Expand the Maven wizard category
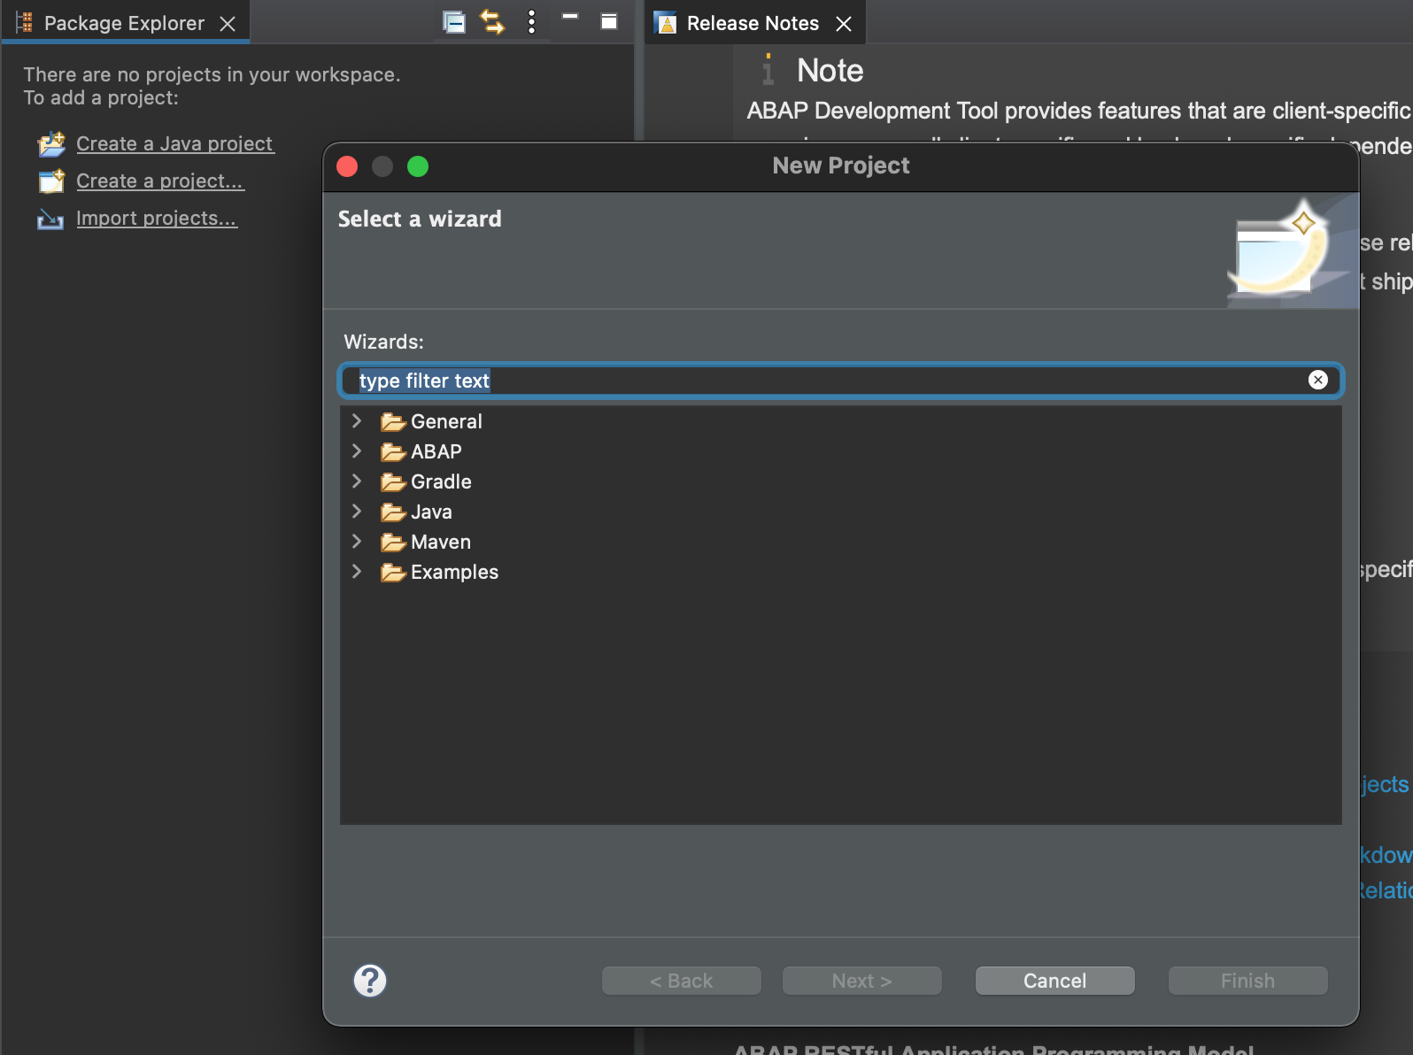The width and height of the screenshot is (1413, 1055). tap(357, 541)
